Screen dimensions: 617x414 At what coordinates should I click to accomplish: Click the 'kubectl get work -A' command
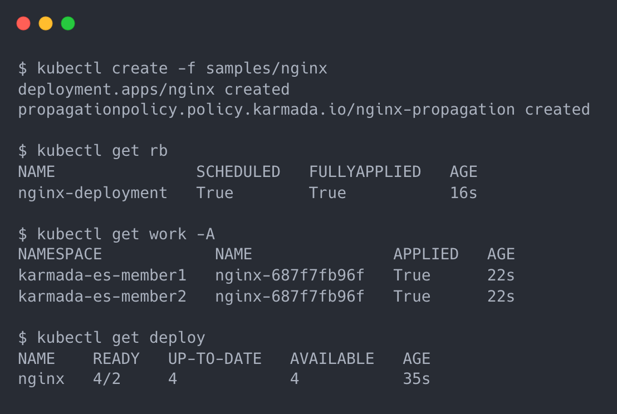pos(125,234)
